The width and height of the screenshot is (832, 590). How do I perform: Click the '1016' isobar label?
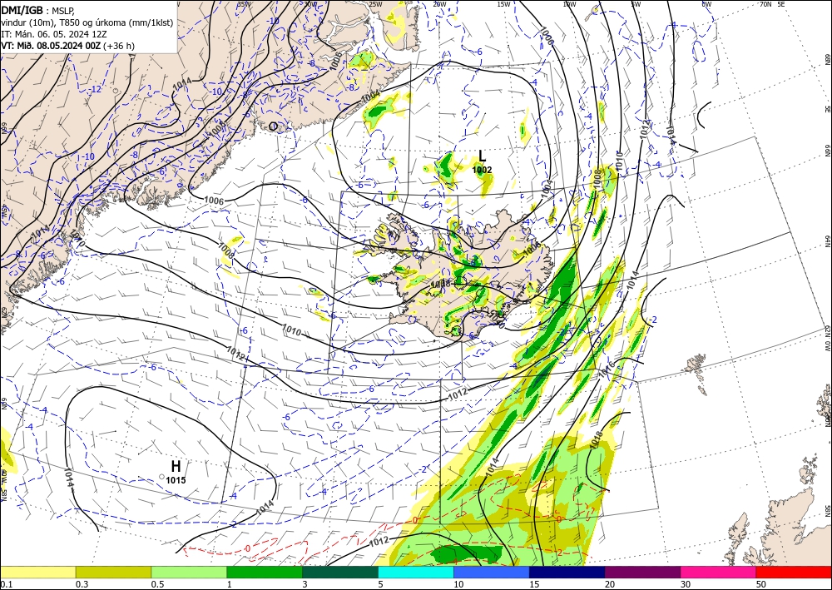(607, 369)
